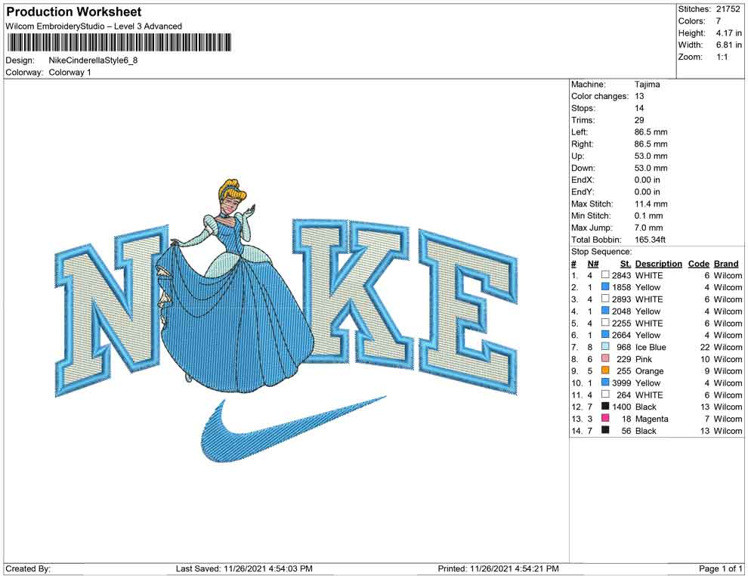
Task: Click the Color changes value 13
Action: point(639,97)
